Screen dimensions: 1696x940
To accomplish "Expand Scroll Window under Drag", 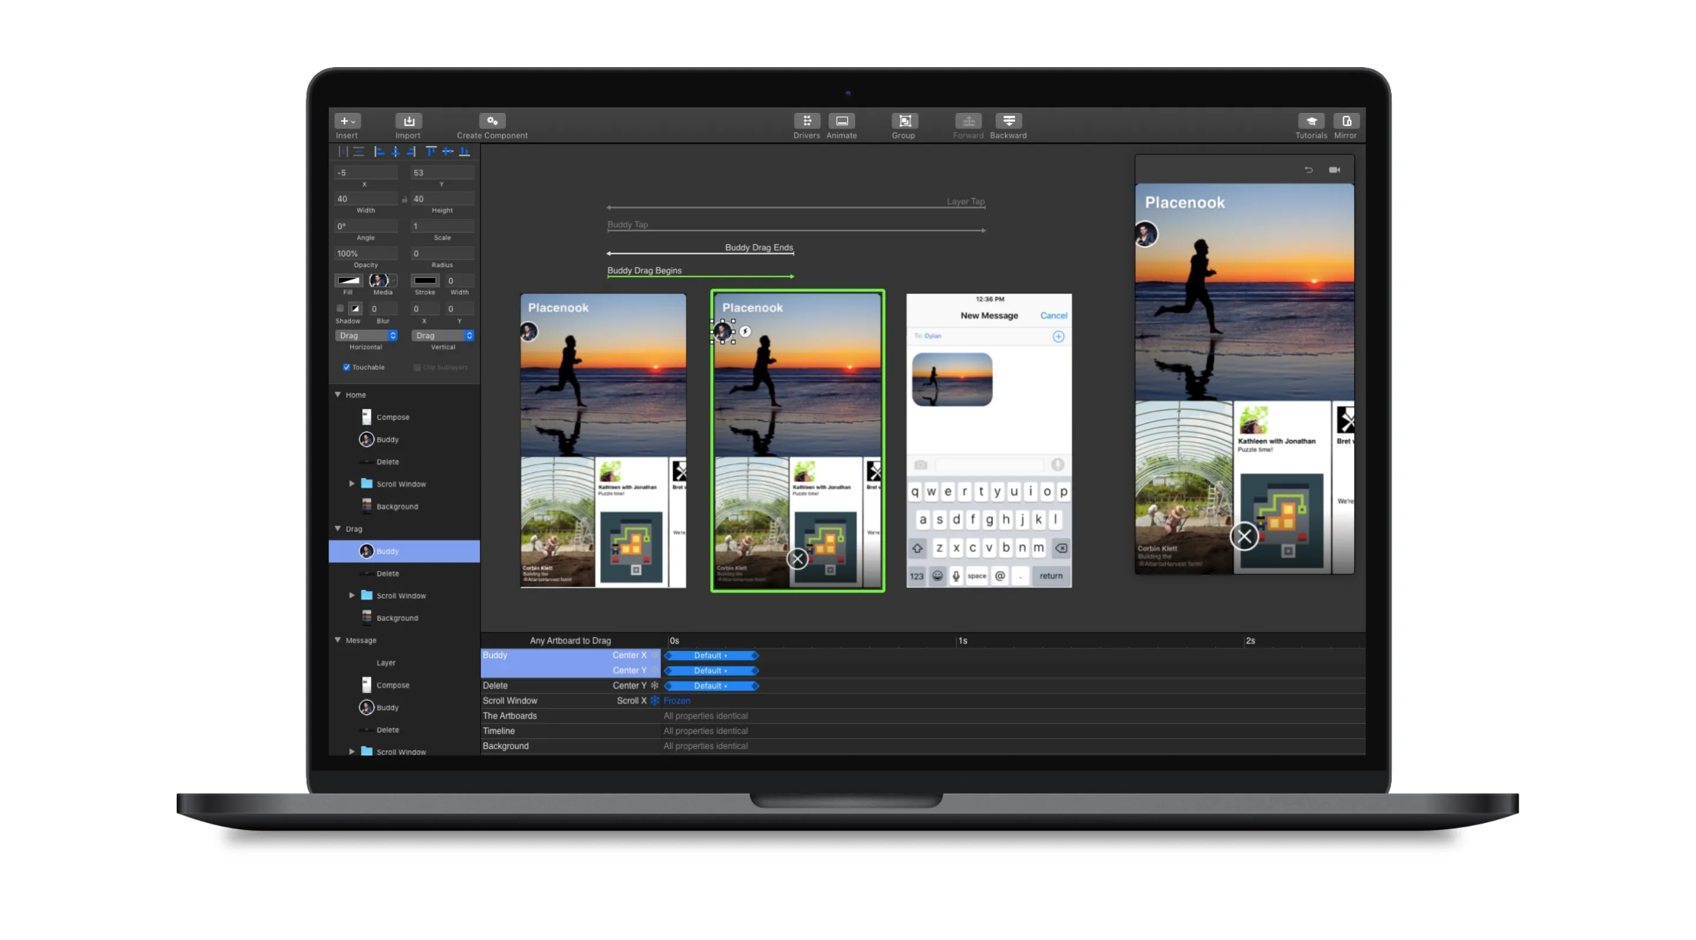I will pyautogui.click(x=352, y=595).
